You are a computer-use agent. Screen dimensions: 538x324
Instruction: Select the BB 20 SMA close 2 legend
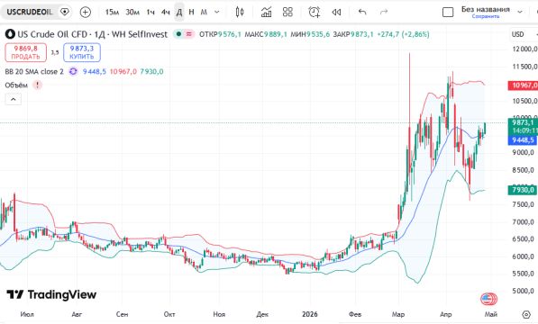[x=34, y=72]
